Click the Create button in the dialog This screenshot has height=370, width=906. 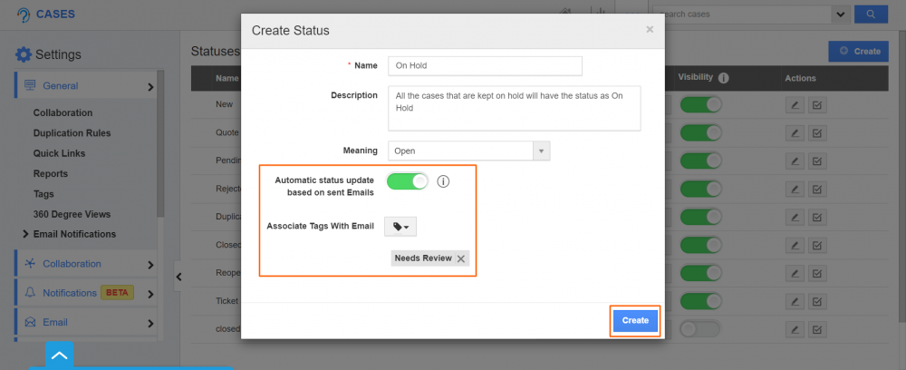(x=635, y=320)
